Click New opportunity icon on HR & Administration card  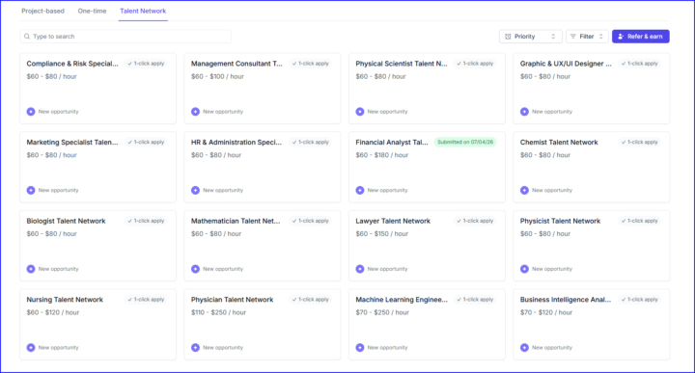(195, 190)
